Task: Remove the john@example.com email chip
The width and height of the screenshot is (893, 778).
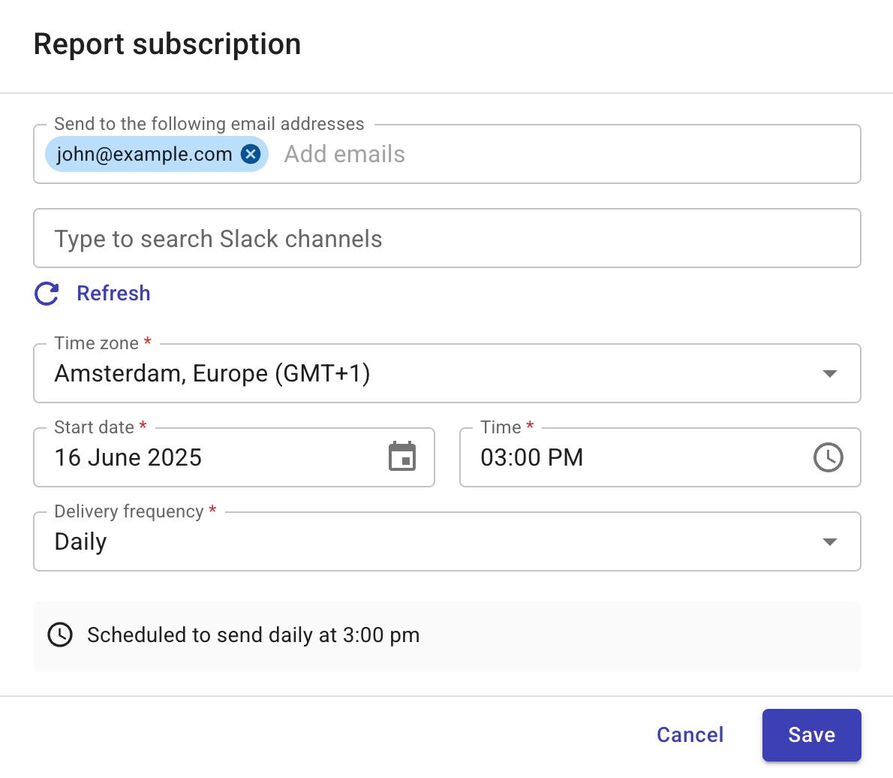Action: pyautogui.click(x=251, y=154)
